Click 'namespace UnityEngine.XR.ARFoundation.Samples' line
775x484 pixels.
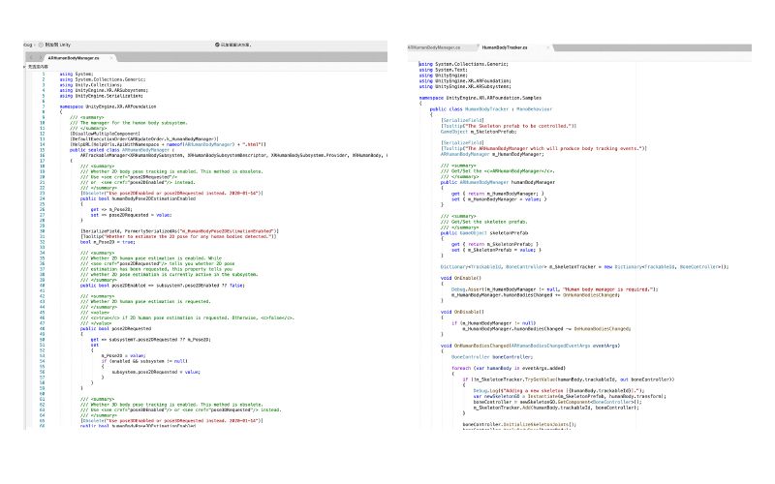pyautogui.click(x=480, y=98)
